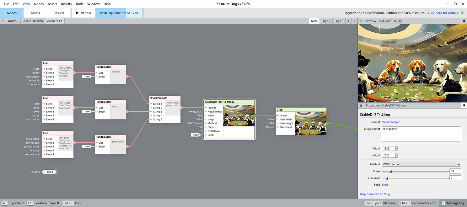Expand the Method dropdown showing DPM2 Karras
This screenshot has height=207, width=467.
pyautogui.click(x=421, y=164)
